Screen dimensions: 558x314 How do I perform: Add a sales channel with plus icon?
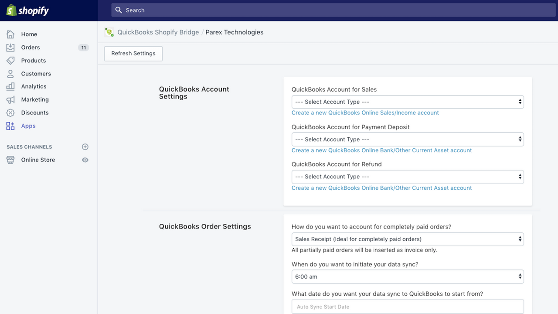[x=85, y=147]
